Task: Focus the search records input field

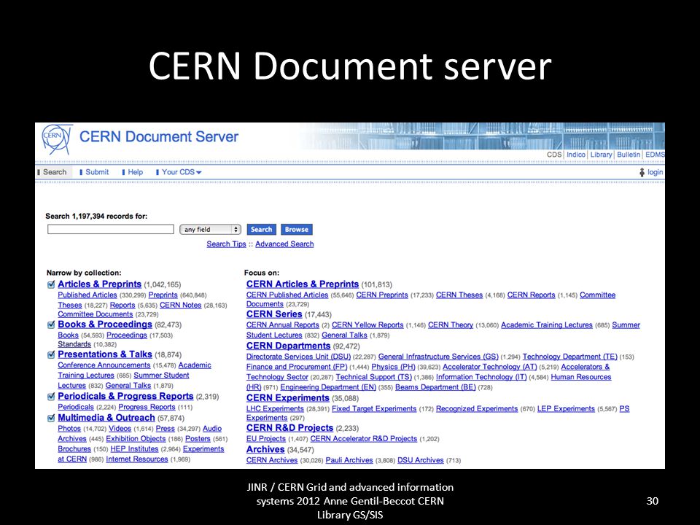Action: pos(111,230)
